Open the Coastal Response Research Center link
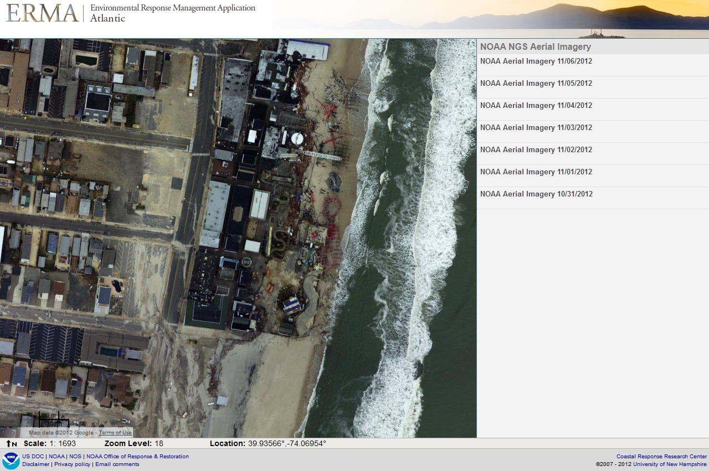The image size is (709, 471). point(661,457)
